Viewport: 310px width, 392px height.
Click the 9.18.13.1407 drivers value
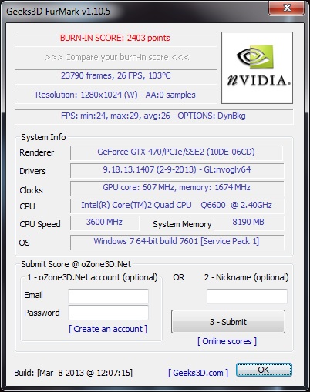(177, 170)
